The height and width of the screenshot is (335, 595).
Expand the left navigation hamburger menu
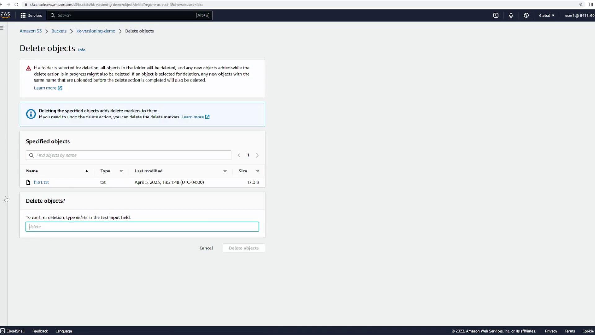click(2, 28)
